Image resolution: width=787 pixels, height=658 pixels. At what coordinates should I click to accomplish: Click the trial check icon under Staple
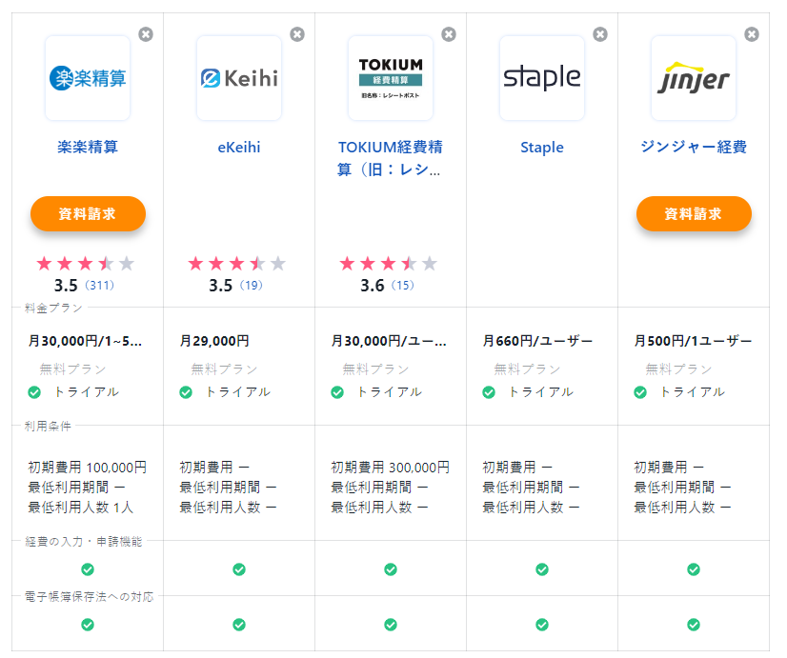(489, 392)
